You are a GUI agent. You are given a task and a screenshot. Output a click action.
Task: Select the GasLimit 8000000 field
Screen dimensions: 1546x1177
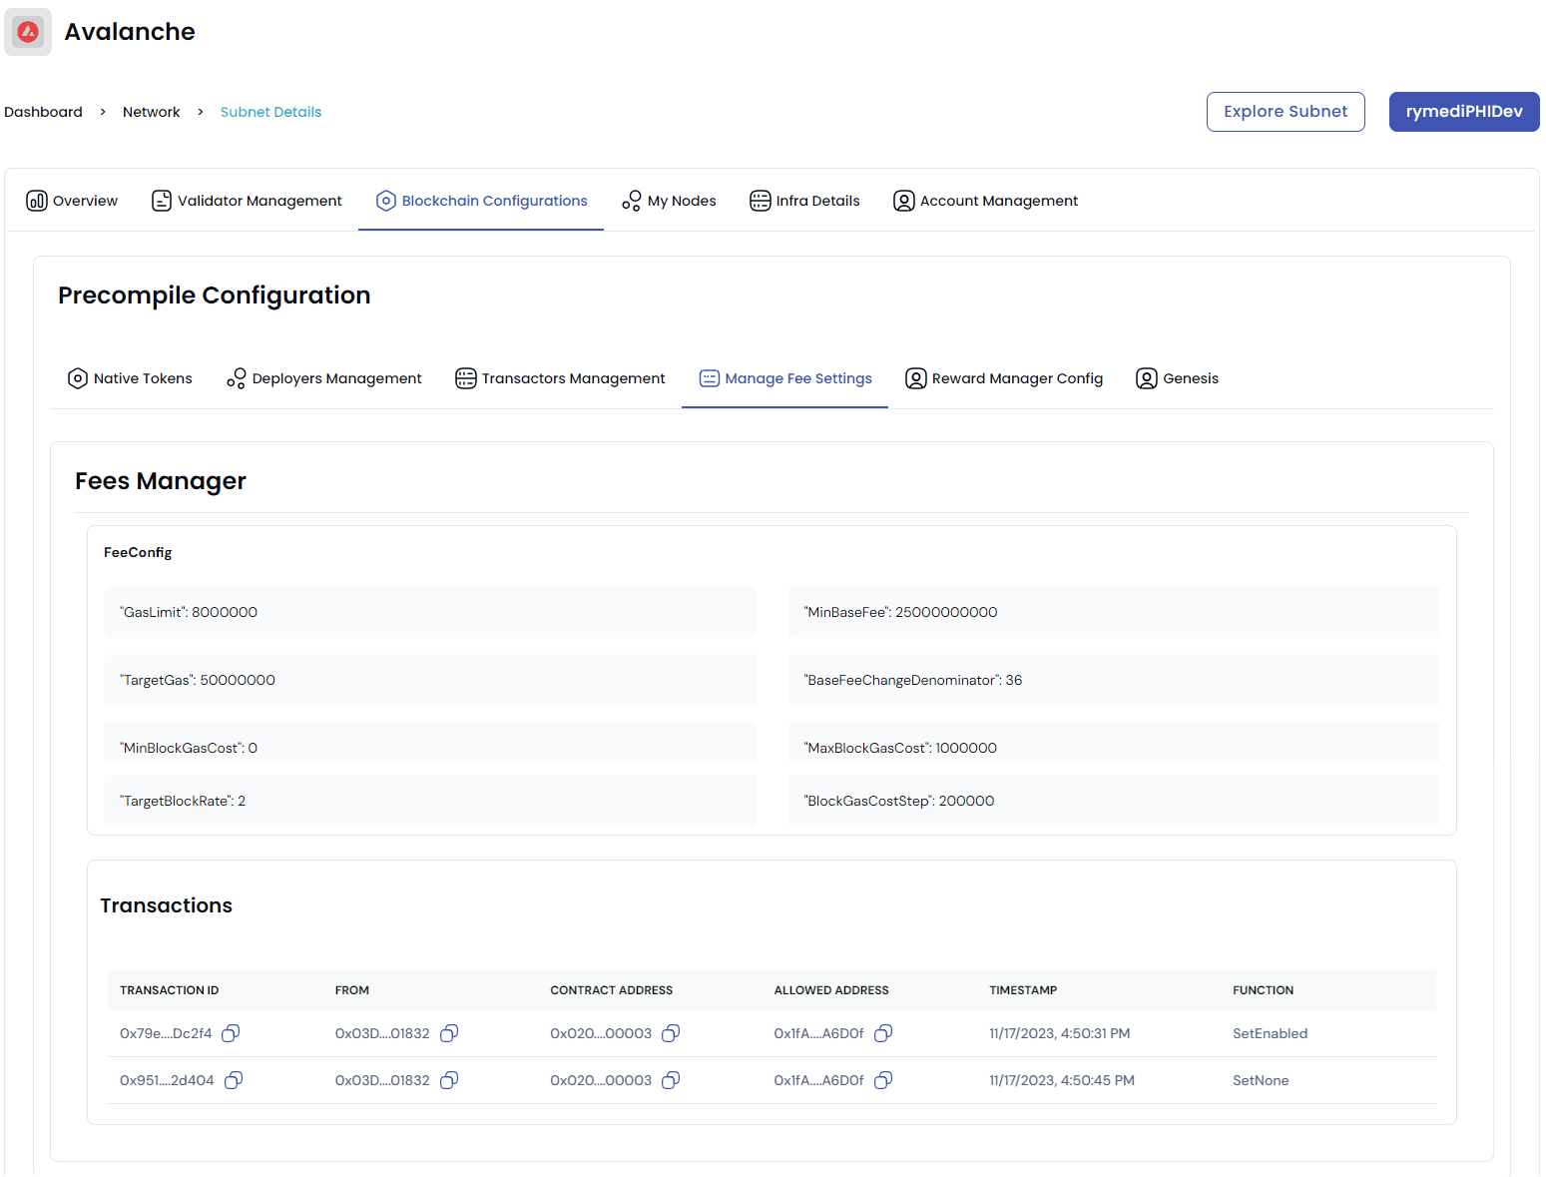pyautogui.click(x=430, y=612)
